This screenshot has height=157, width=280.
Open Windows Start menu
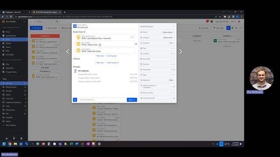pos(4,144)
